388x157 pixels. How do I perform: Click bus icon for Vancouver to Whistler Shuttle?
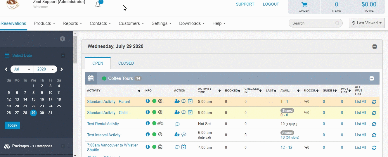[x=160, y=147]
